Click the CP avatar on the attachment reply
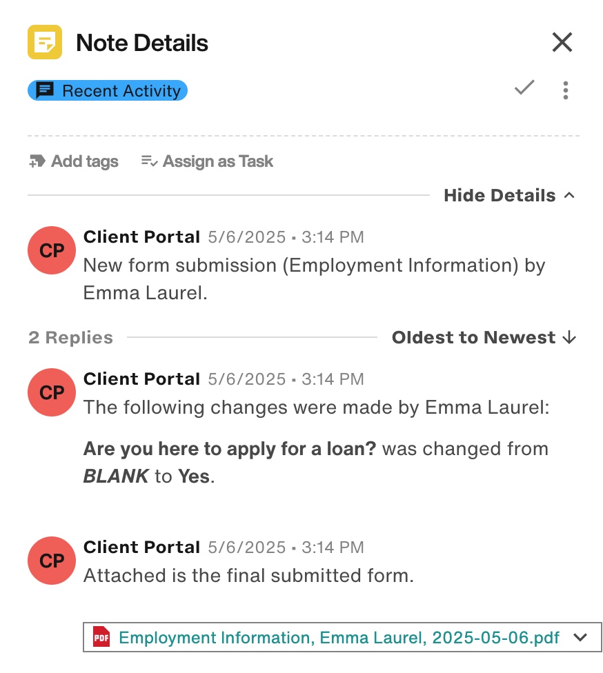Image resolution: width=603 pixels, height=673 pixels. coord(52,561)
